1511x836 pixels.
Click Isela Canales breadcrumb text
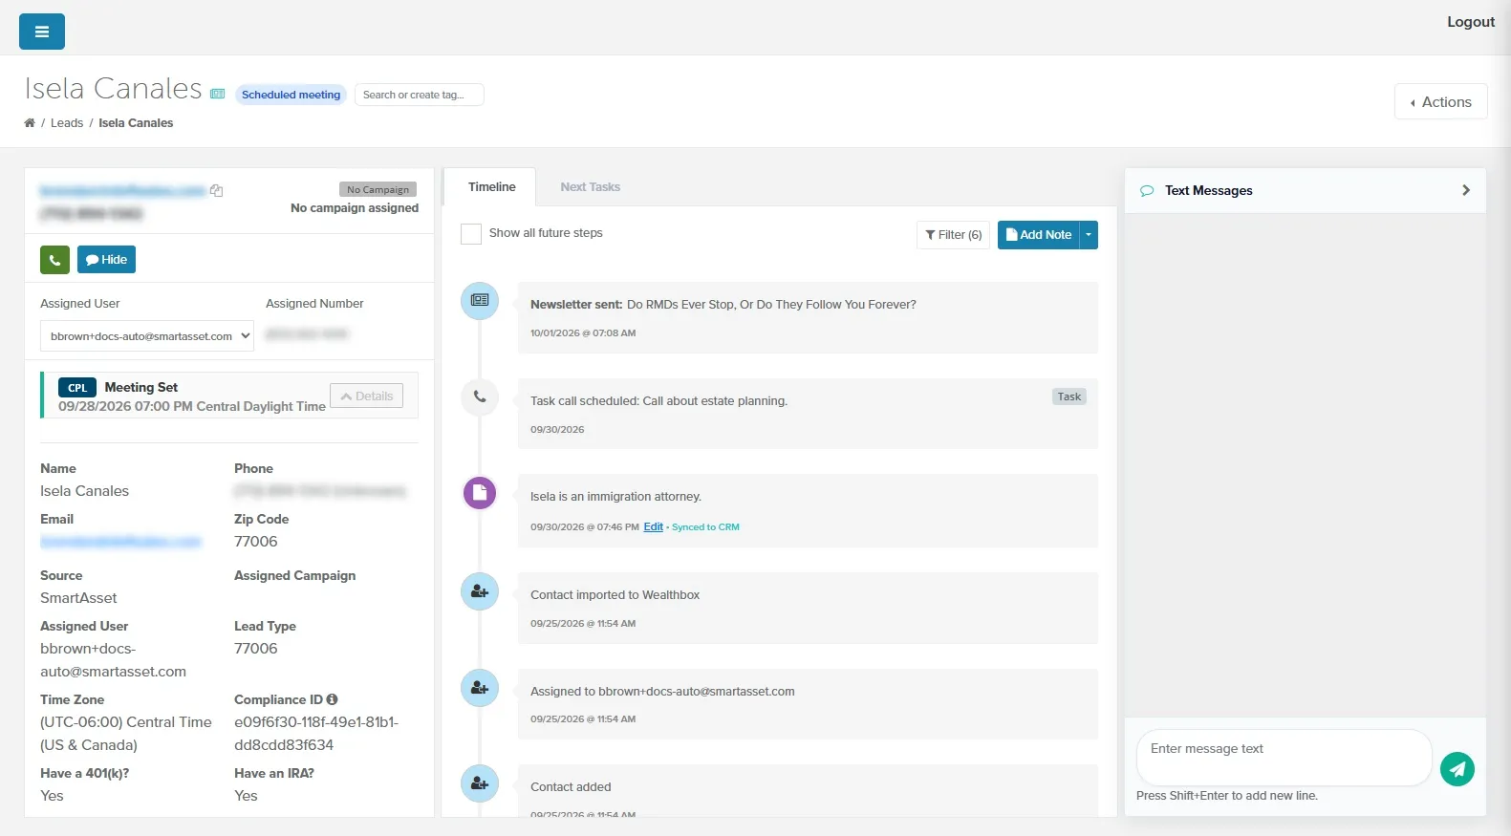pyautogui.click(x=136, y=123)
